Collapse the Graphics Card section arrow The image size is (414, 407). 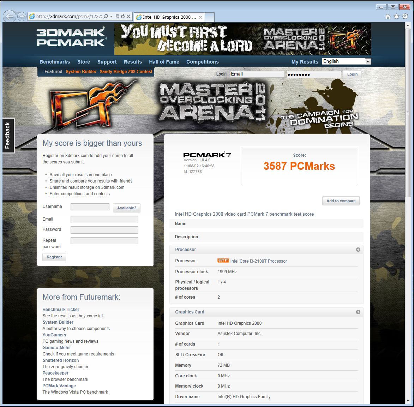pyautogui.click(x=358, y=312)
